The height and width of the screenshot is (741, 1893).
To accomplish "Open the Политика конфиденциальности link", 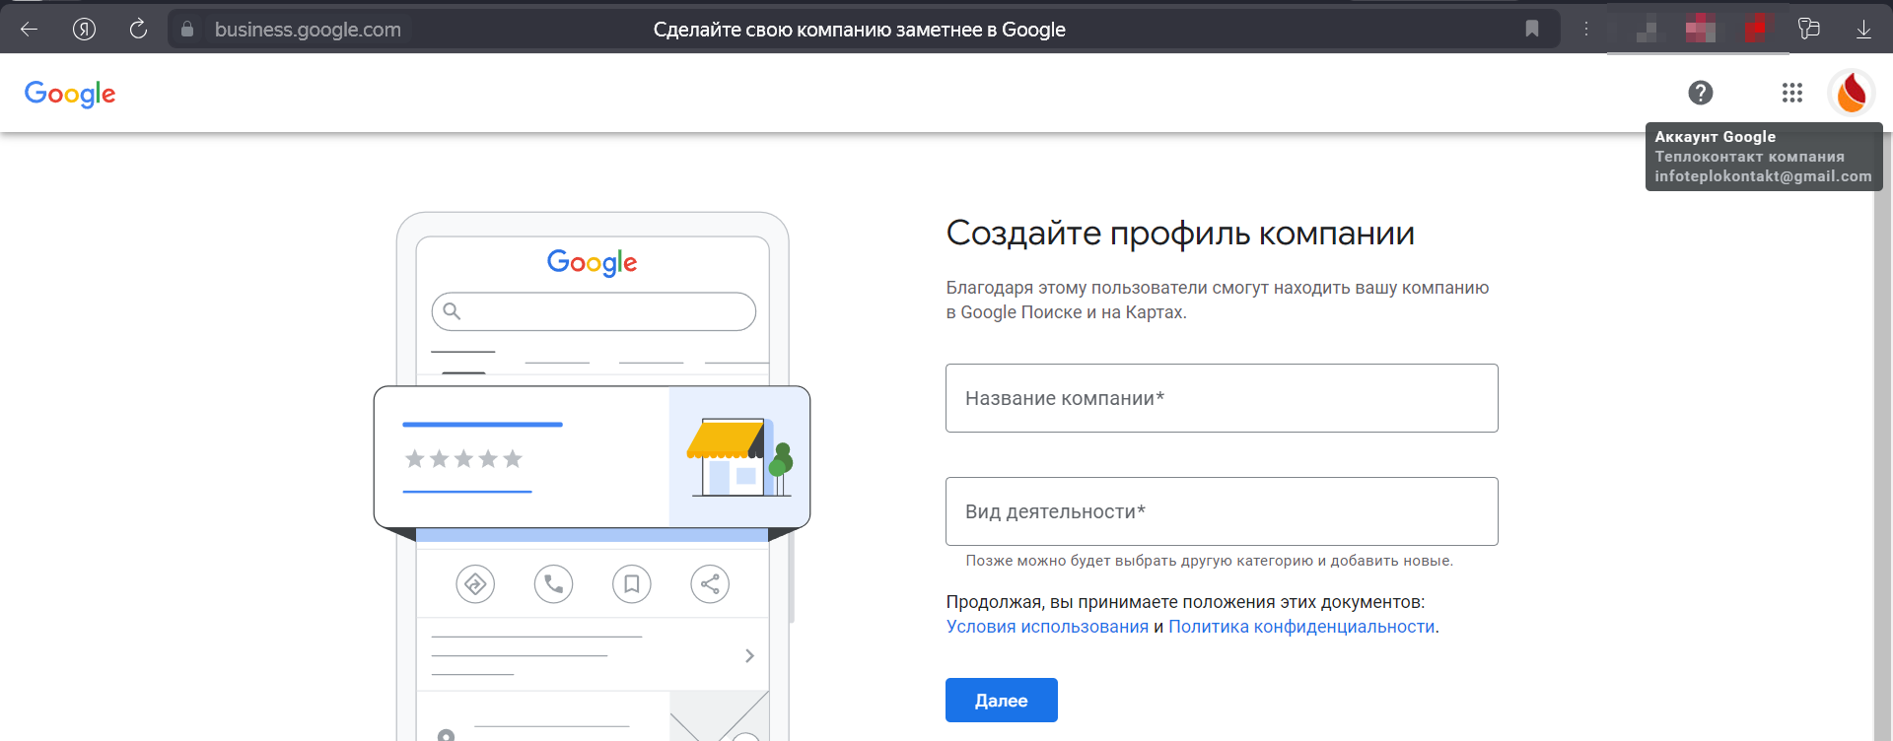I will [1301, 627].
